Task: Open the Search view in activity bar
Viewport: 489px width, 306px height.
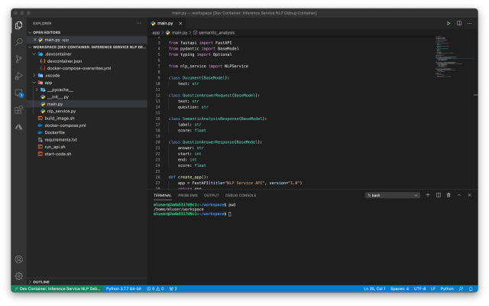Action: click(x=18, y=42)
